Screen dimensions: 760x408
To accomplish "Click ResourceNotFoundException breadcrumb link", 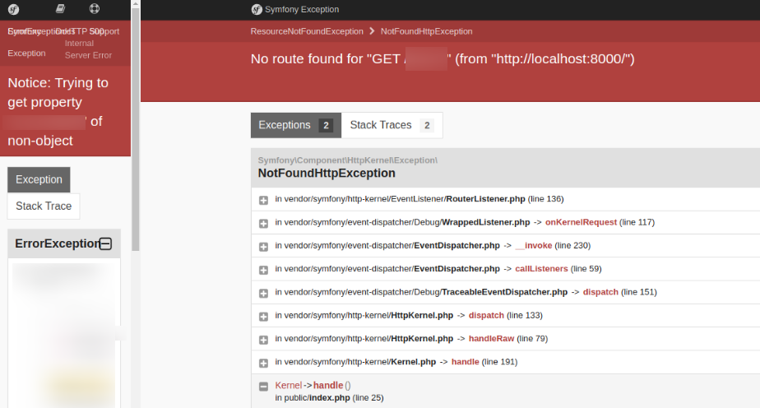I will tap(307, 31).
